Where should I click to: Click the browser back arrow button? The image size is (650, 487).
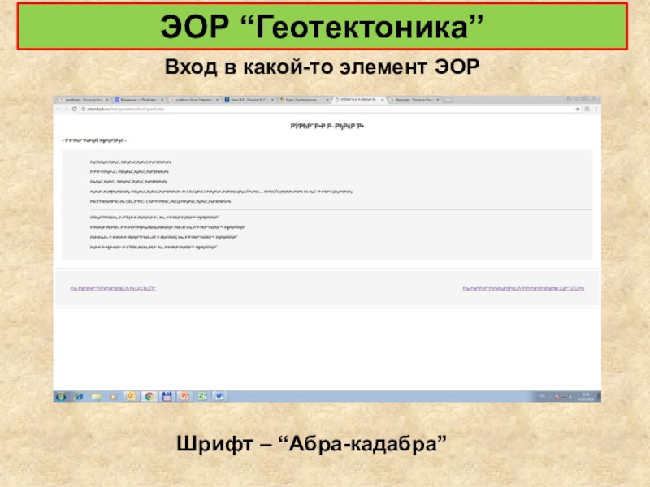58,108
